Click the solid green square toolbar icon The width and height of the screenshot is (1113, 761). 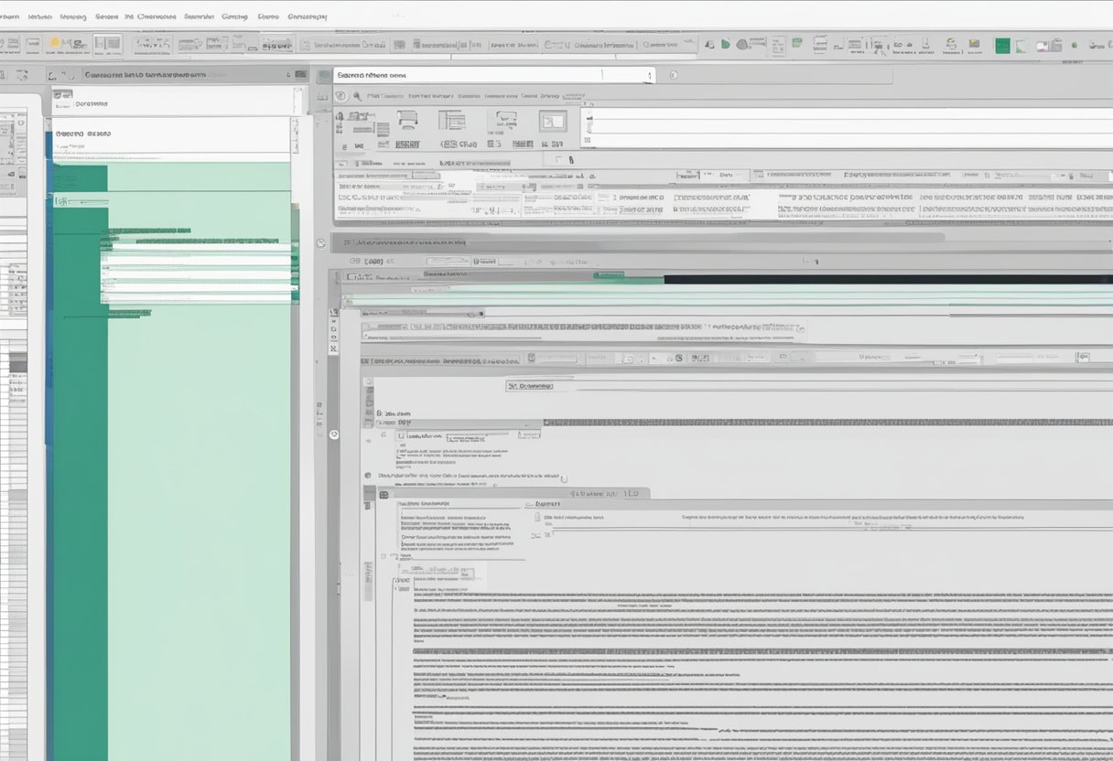1002,45
